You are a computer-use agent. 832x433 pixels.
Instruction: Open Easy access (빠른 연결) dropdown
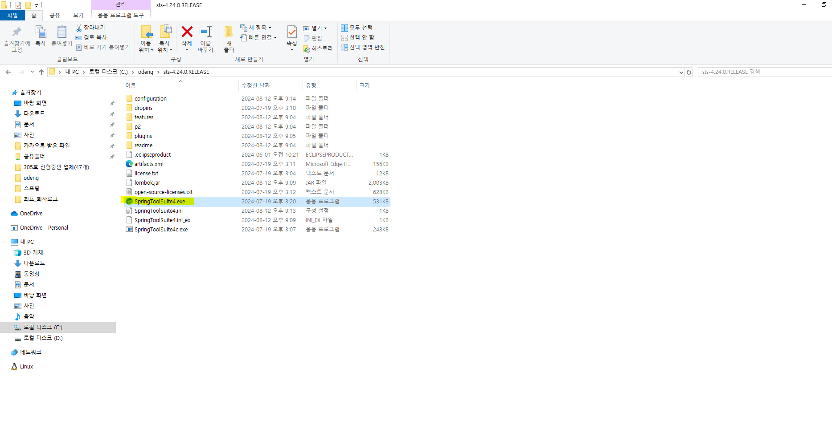click(258, 37)
